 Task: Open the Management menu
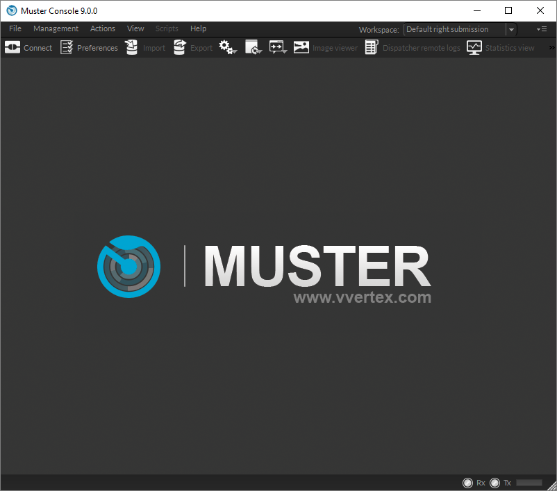click(x=56, y=28)
